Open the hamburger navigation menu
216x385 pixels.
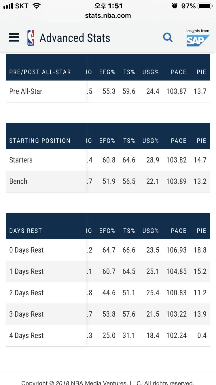[14, 38]
